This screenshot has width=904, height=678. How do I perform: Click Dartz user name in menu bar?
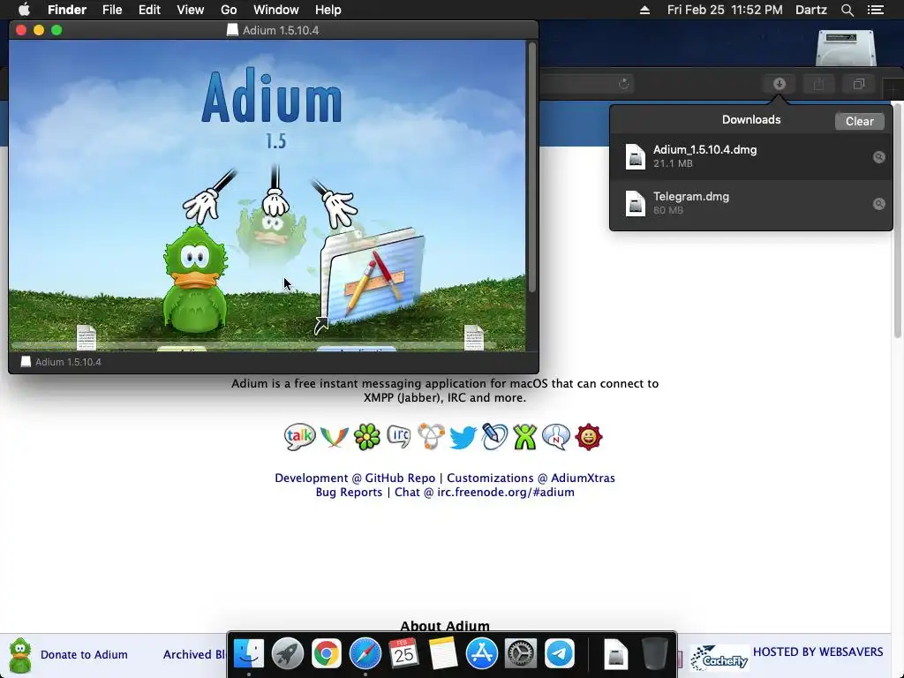810,10
